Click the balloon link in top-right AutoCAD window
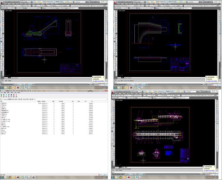Viewport: 222px width, 180px height. pos(211,81)
